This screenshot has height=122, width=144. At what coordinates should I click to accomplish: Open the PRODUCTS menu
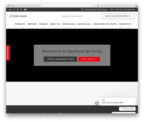20,24
